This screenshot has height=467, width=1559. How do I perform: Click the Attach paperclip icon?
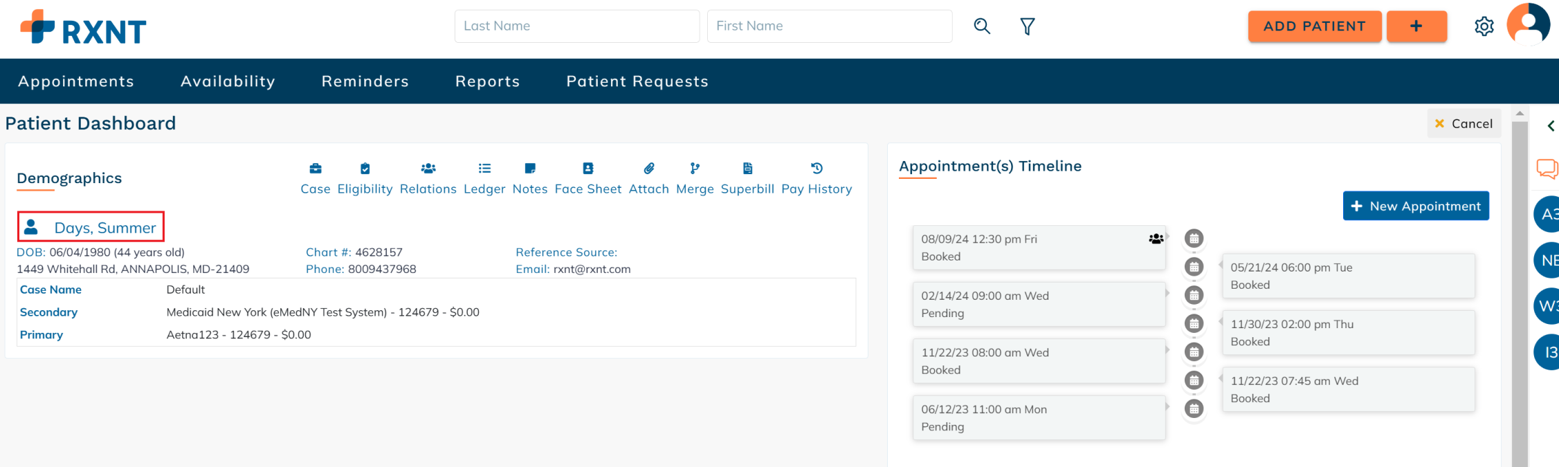click(x=649, y=168)
